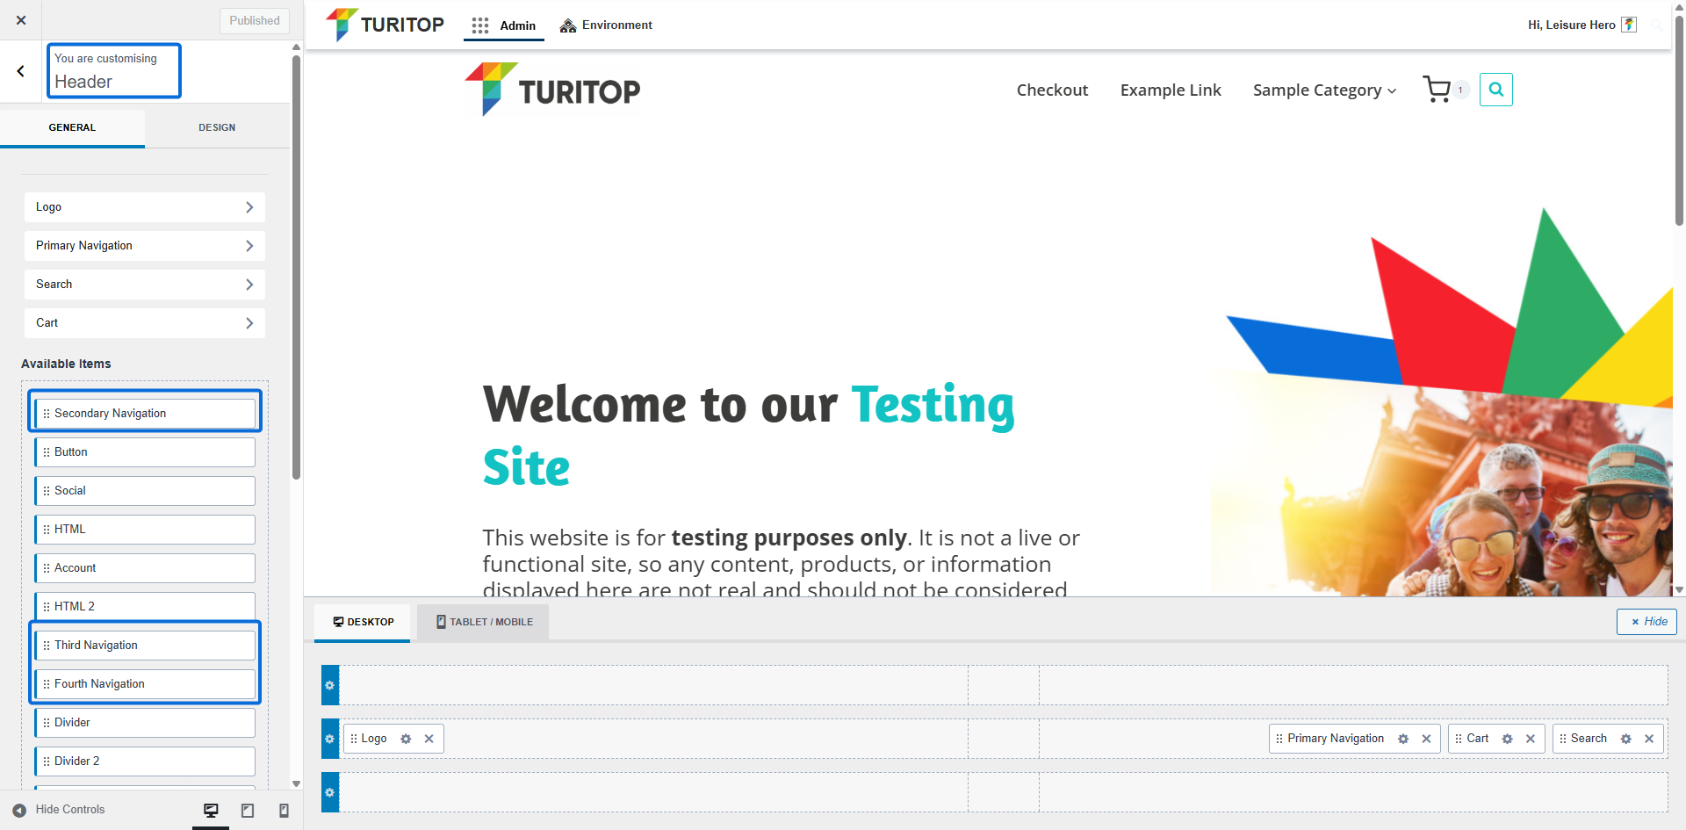Open settings gear for Logo item
The image size is (1686, 830).
coord(406,739)
